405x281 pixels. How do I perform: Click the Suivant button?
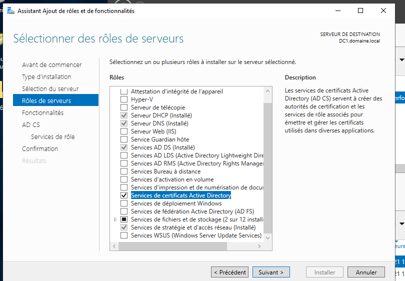tap(271, 272)
